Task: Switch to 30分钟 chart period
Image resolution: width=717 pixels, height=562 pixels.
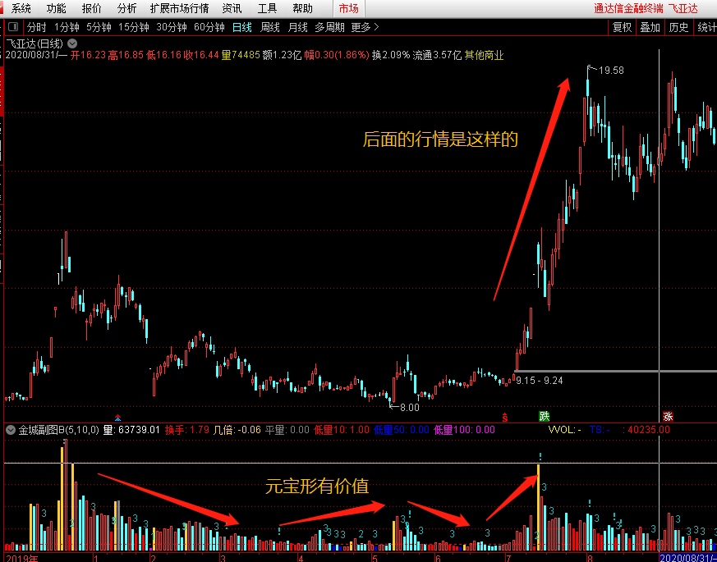Action: tap(172, 27)
